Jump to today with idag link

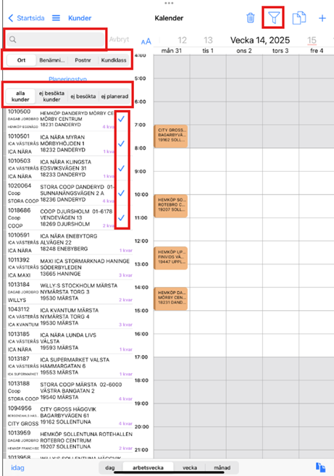(x=17, y=468)
